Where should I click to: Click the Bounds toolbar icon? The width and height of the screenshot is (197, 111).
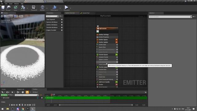point(42,7)
